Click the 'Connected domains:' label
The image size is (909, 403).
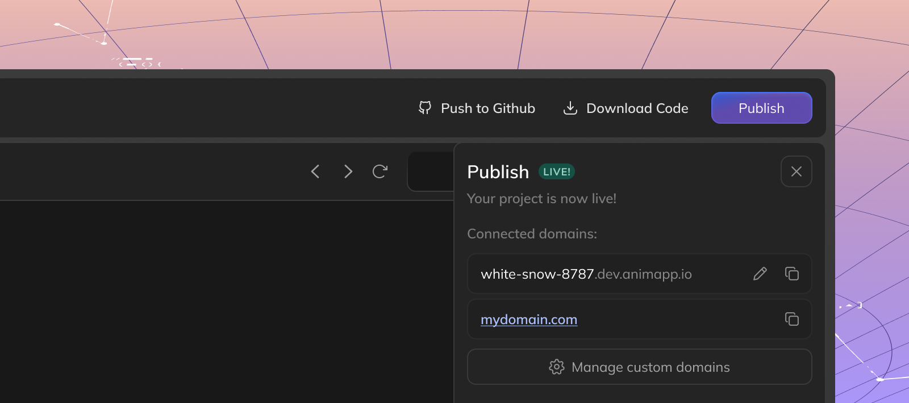click(x=532, y=234)
